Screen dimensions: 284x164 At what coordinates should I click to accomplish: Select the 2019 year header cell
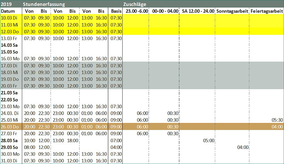coord(6,4)
